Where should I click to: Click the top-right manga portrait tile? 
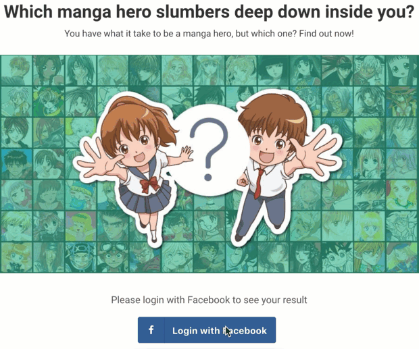(402, 70)
